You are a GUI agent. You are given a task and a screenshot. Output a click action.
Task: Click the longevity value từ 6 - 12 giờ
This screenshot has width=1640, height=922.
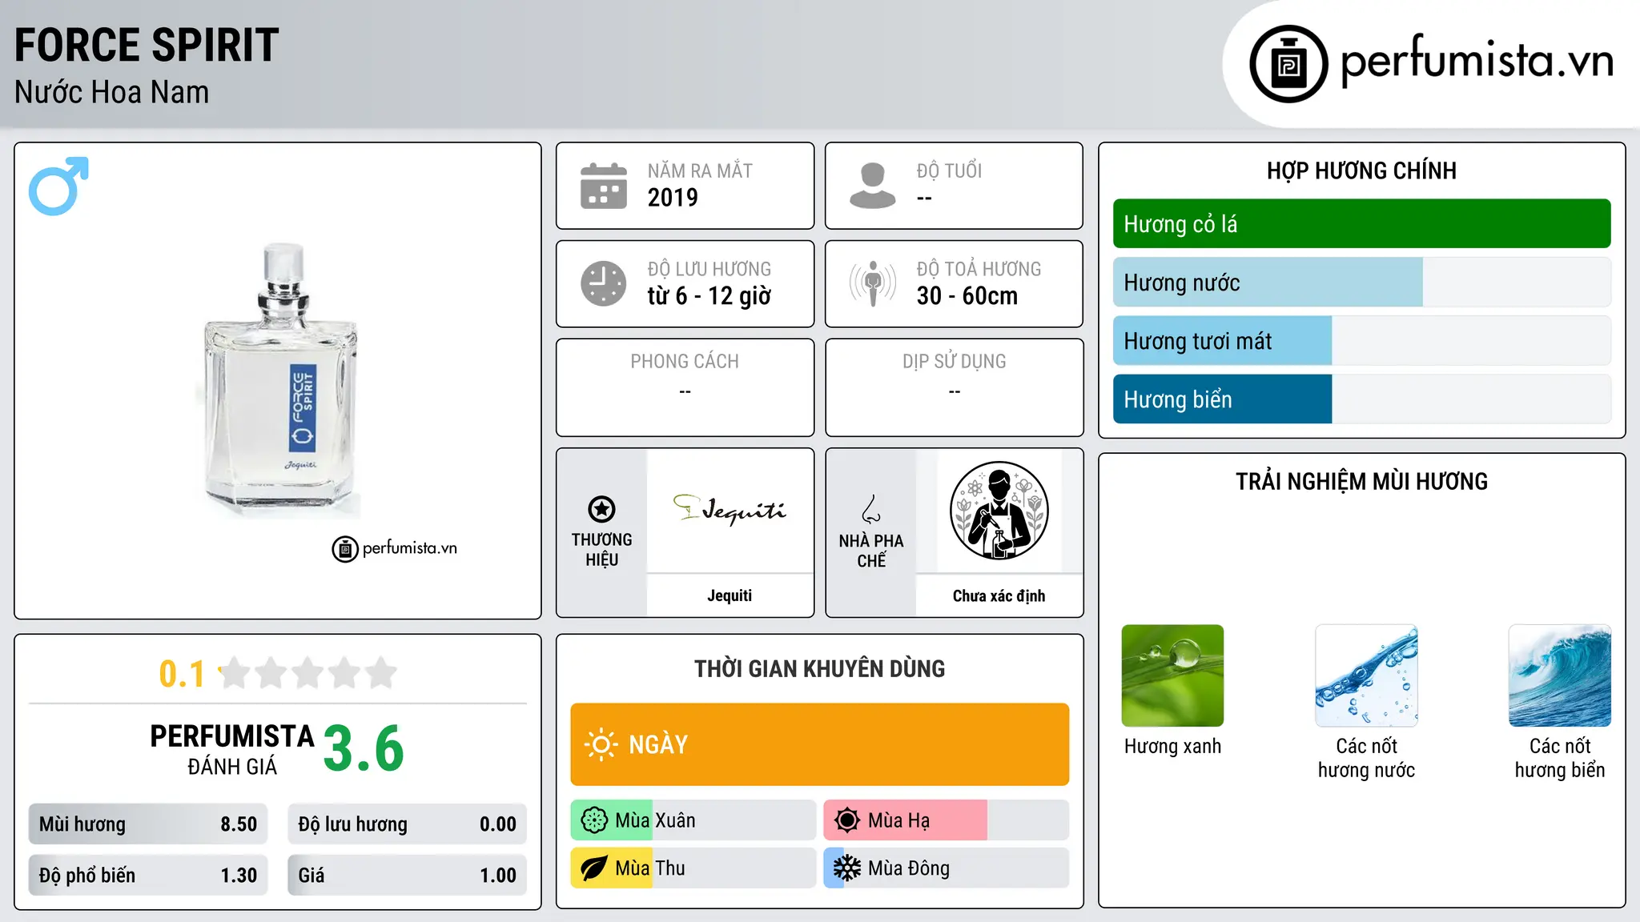[709, 296]
